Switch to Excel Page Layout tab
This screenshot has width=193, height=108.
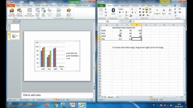click(125, 6)
